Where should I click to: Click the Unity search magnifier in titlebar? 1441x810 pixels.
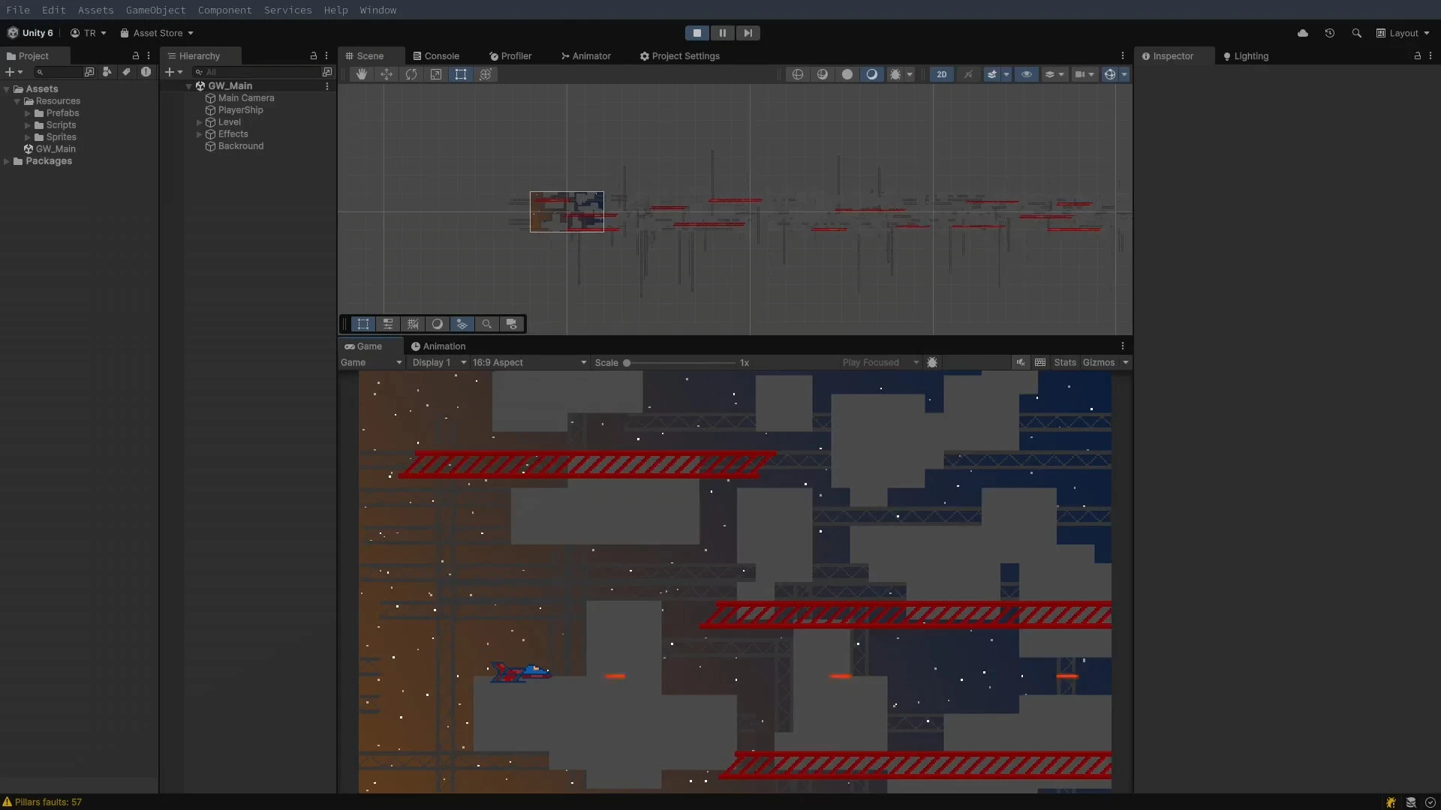1357,33
